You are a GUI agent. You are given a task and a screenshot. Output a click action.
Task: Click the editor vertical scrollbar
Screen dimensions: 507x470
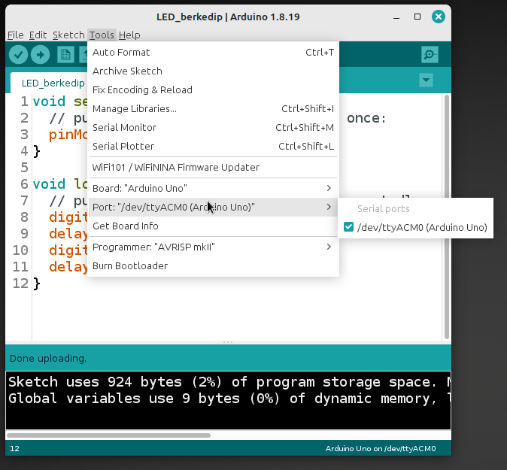coord(447,217)
